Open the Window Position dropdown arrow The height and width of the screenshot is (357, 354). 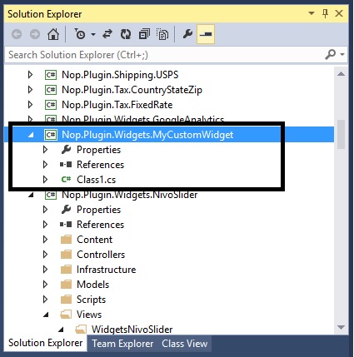click(312, 13)
